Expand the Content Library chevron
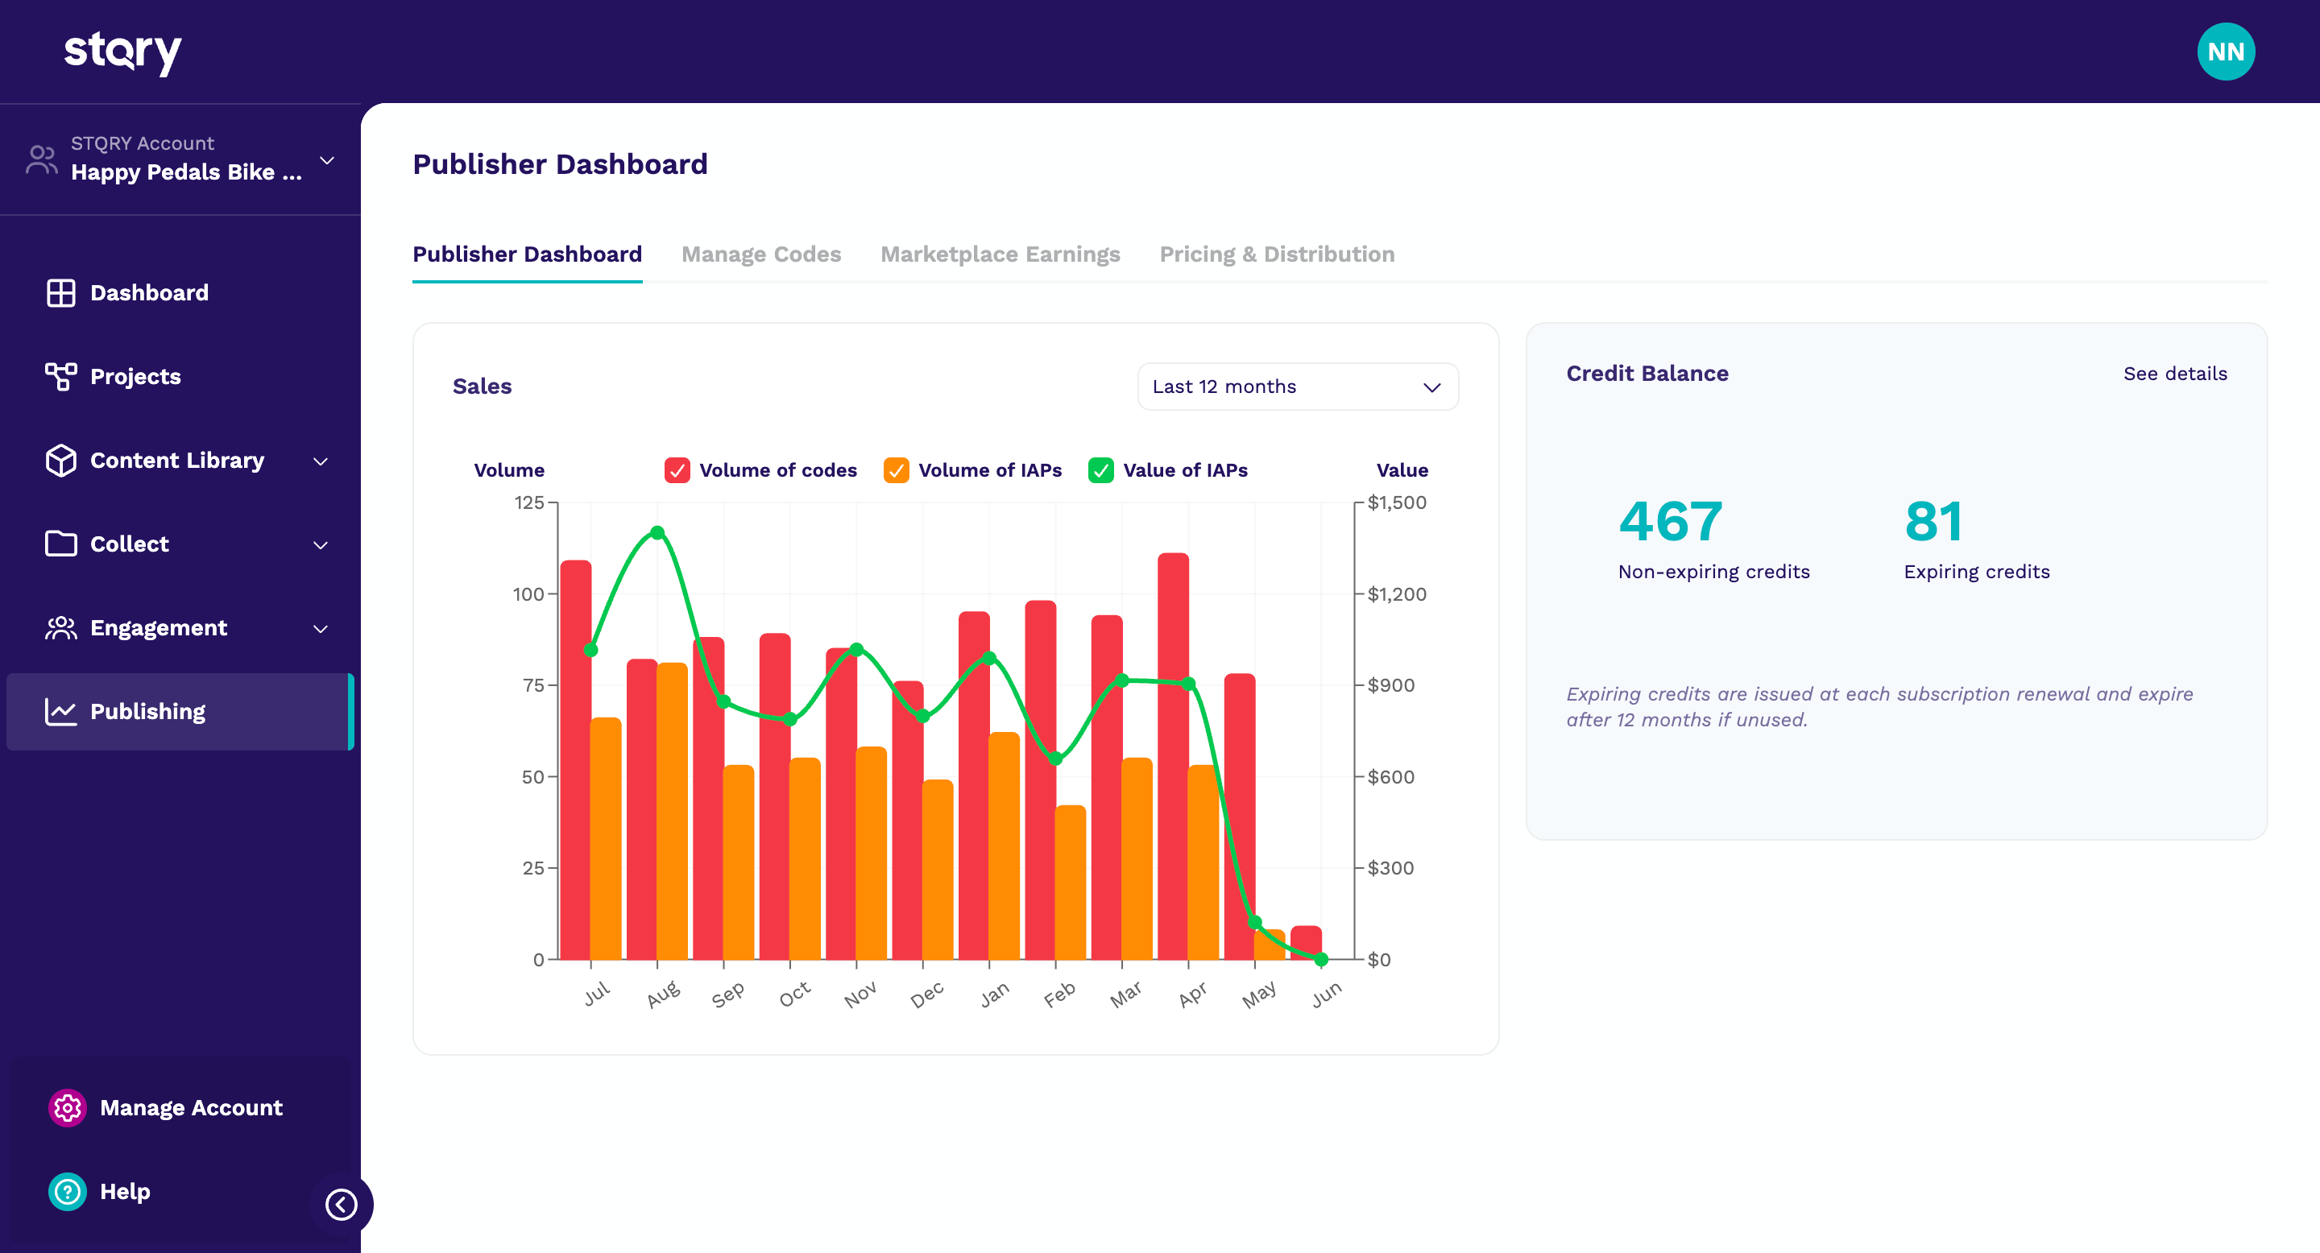Image resolution: width=2320 pixels, height=1253 pixels. pyautogui.click(x=320, y=461)
